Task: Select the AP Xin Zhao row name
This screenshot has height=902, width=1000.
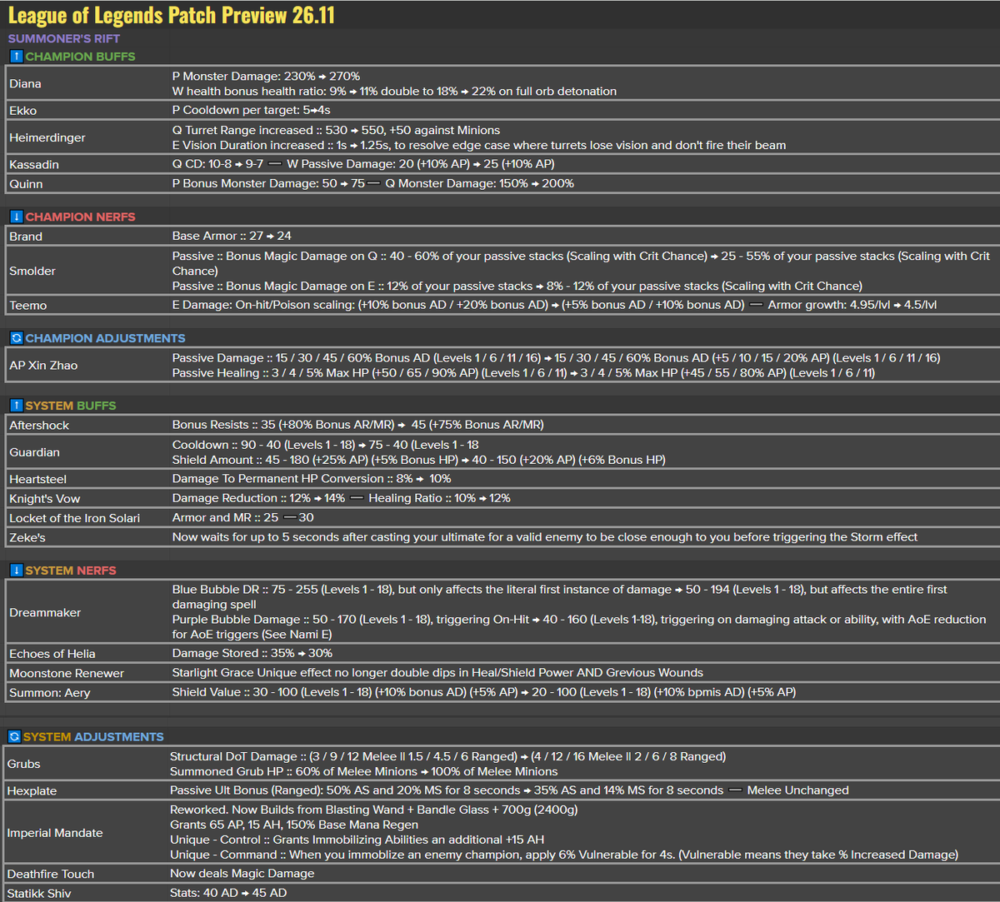Action: point(43,366)
